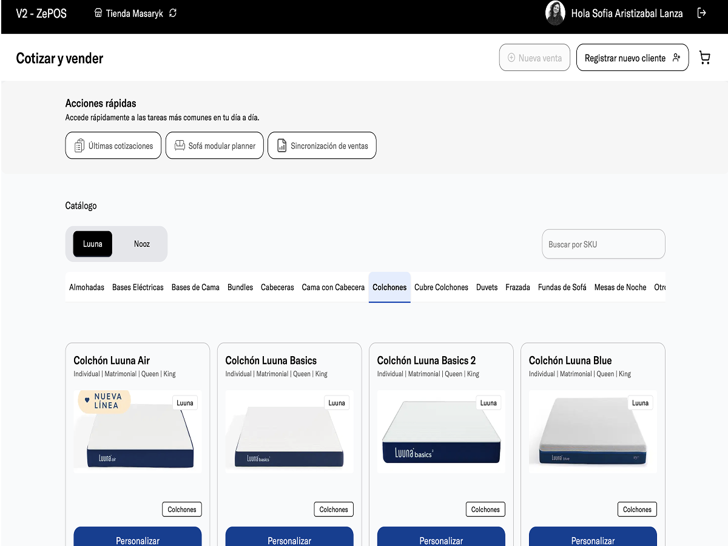Switch to the Nooz brand
This screenshot has height=546, width=728.
[142, 244]
